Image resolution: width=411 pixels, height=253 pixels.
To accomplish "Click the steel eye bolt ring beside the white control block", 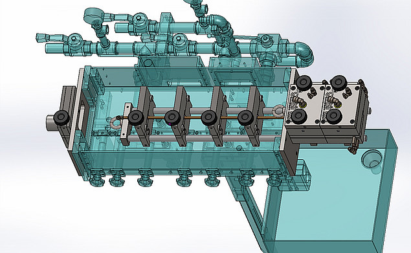I will coord(278,111).
